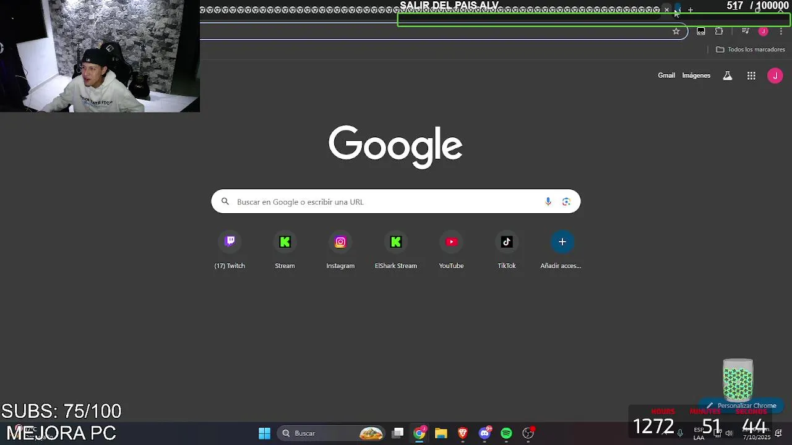Close the current tab with its X

click(666, 10)
